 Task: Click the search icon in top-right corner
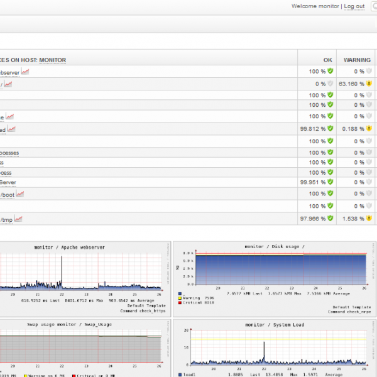373,6
